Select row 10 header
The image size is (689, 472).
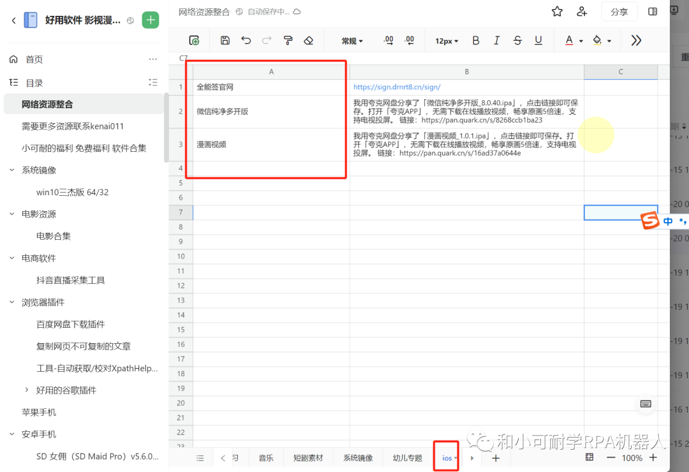tap(181, 256)
